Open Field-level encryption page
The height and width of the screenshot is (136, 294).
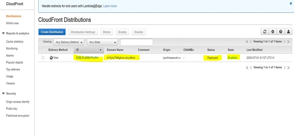[x=18, y=116]
